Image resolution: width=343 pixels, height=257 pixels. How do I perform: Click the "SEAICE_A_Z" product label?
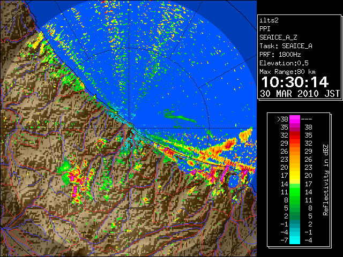click(278, 37)
